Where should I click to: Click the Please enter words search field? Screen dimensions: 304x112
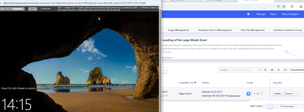coord(245,70)
